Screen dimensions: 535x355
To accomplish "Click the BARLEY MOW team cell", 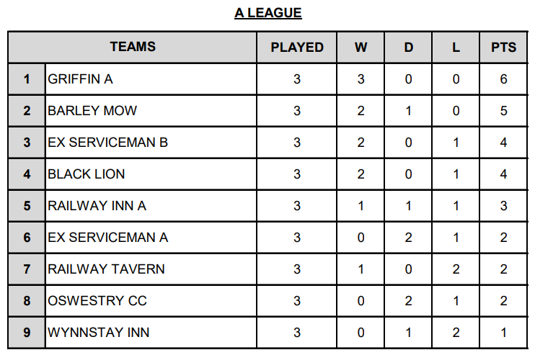I will pos(92,111).
